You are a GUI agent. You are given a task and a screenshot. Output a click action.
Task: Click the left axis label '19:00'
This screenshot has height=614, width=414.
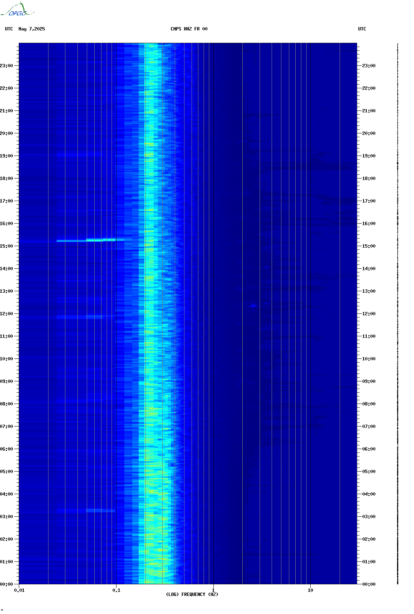click(6, 156)
